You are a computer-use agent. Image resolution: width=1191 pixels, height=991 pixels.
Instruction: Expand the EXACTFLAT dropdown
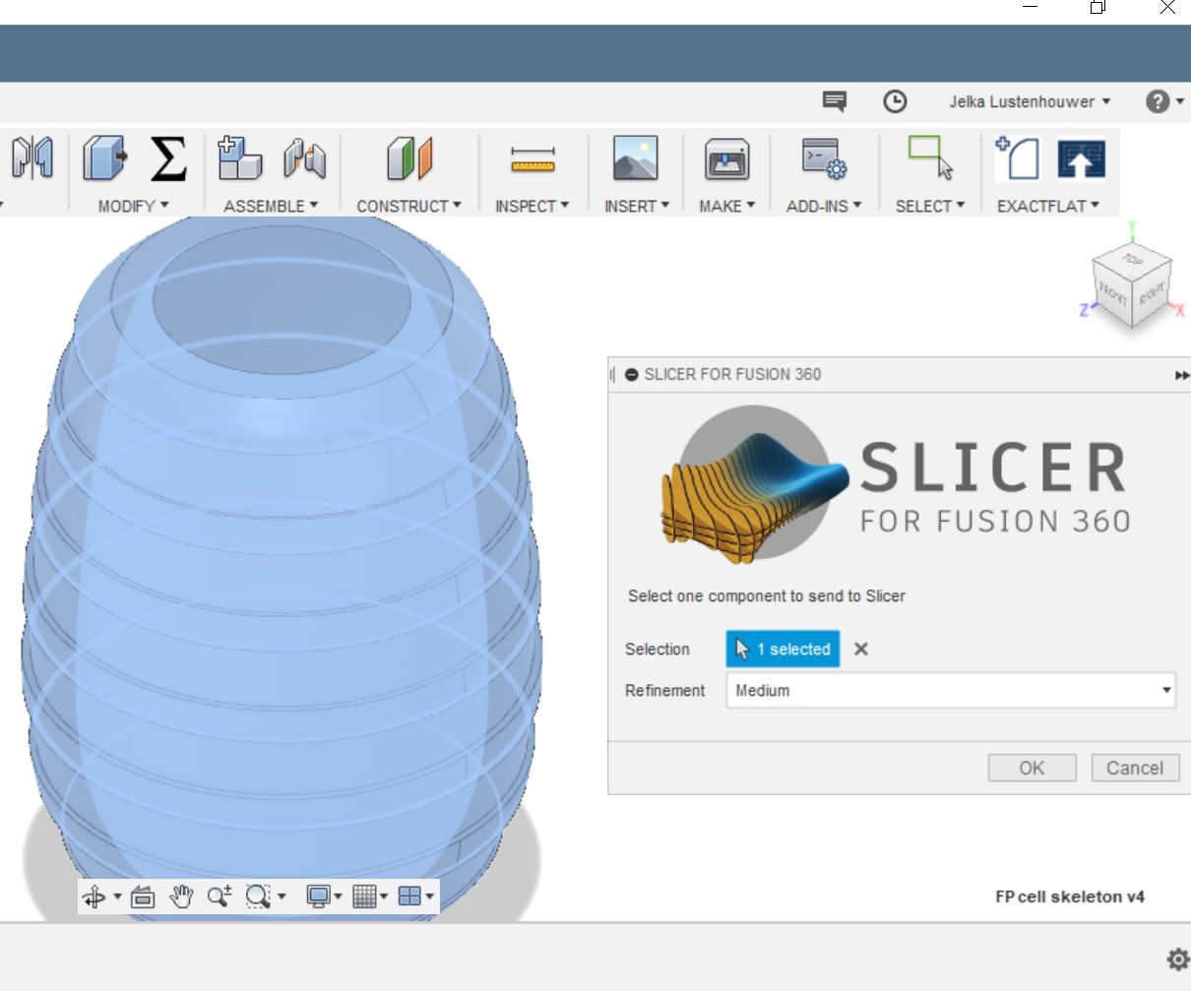pos(1048,206)
